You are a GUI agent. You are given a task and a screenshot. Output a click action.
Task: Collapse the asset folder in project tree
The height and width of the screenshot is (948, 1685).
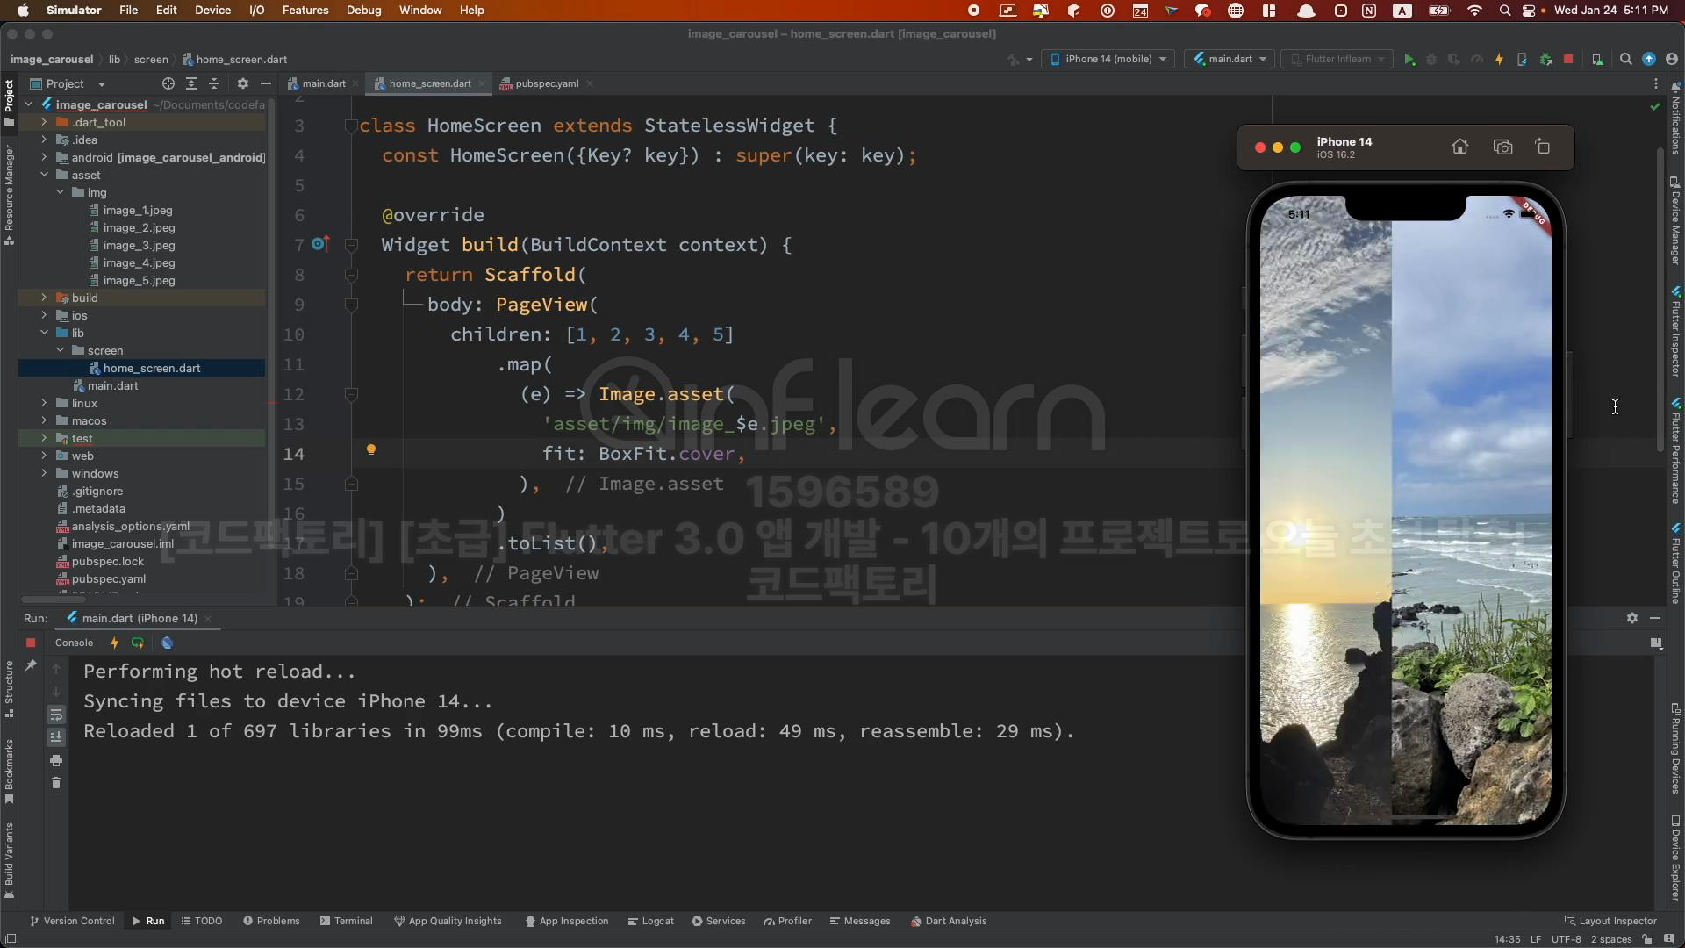click(44, 176)
